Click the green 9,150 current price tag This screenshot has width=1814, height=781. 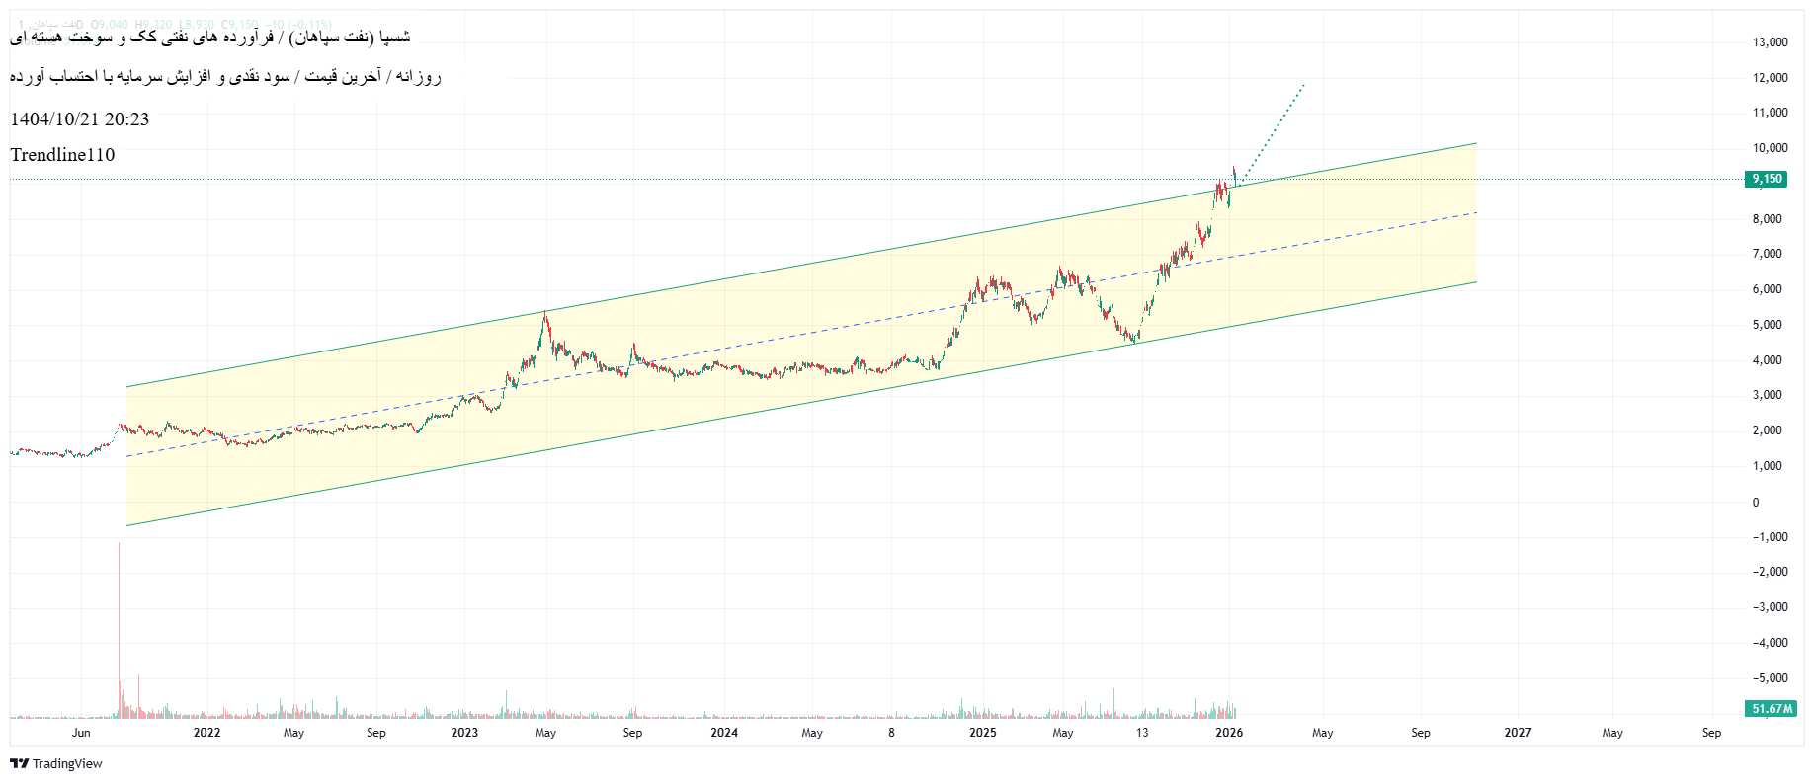click(x=1766, y=179)
